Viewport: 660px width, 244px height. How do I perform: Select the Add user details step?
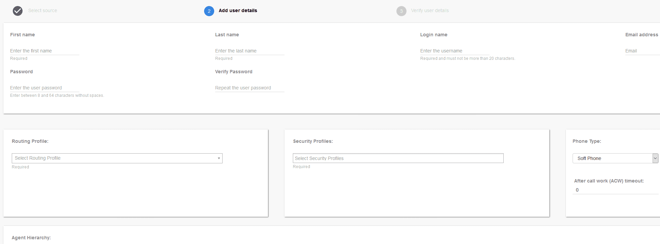tap(238, 10)
